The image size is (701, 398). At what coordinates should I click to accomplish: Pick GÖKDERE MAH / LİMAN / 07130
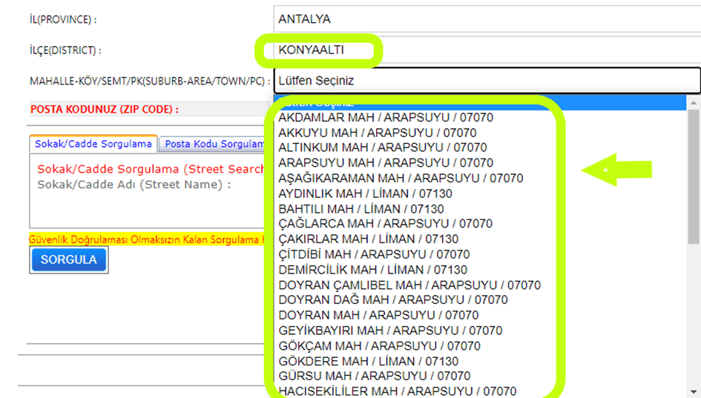tap(368, 361)
